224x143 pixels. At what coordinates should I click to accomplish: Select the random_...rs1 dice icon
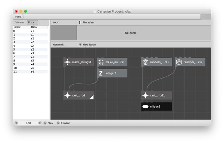pos(146,62)
